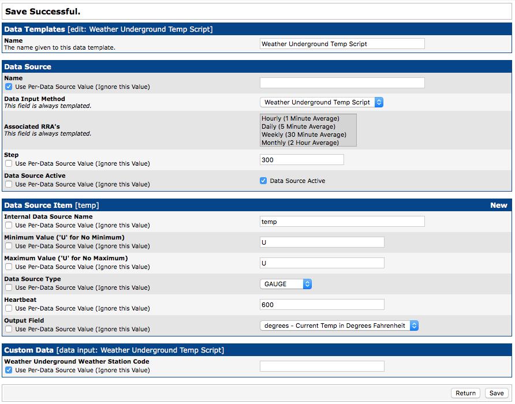The width and height of the screenshot is (515, 404).
Task: Click the data template Name text field
Action: [x=342, y=44]
